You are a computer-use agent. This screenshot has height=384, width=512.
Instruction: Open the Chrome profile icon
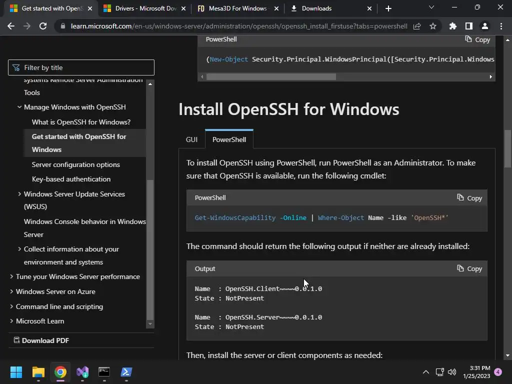coord(485,26)
